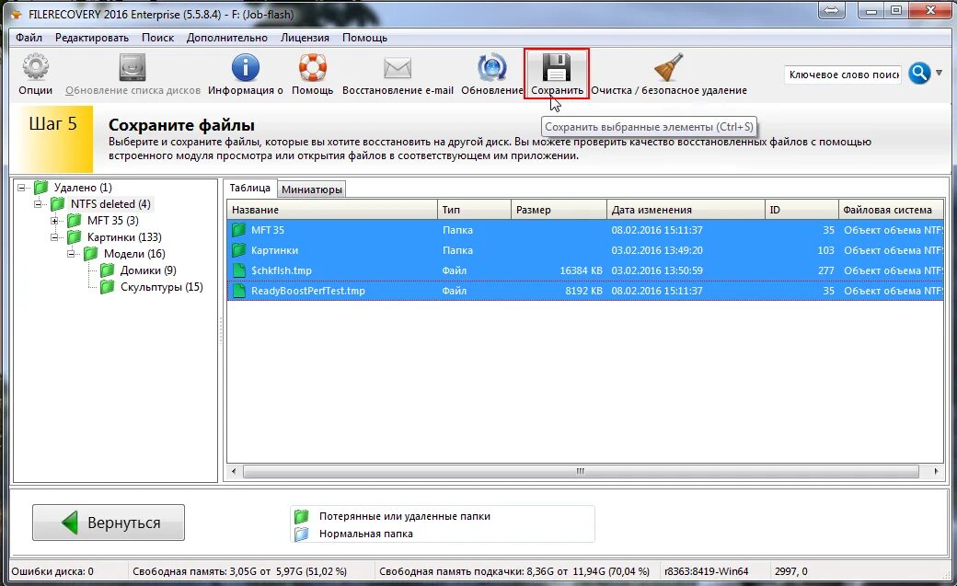This screenshot has height=586, width=957.
Task: Sort by Файловая система column header
Action: point(891,210)
